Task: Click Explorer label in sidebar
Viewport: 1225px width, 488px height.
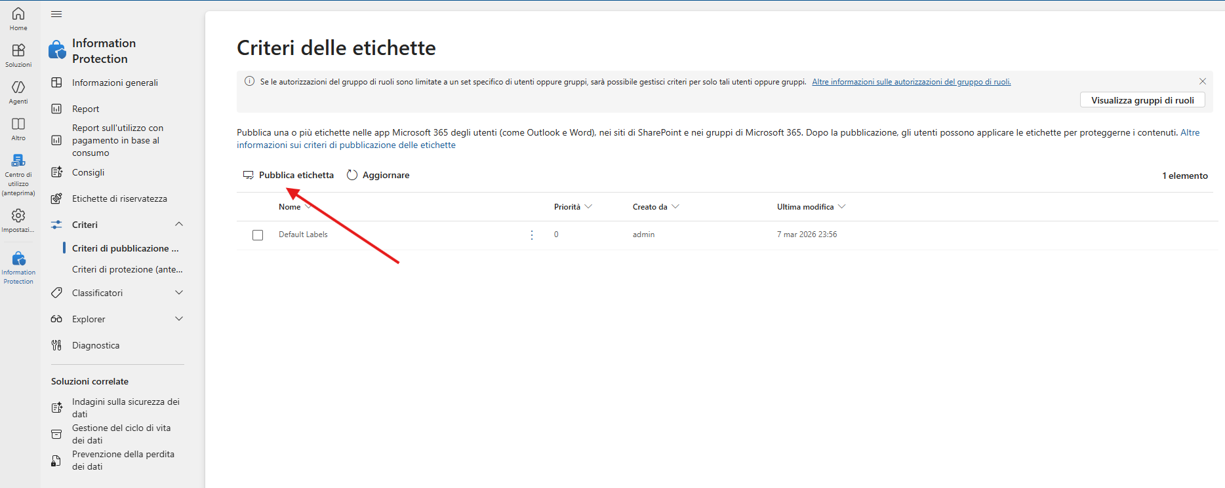Action: (89, 319)
